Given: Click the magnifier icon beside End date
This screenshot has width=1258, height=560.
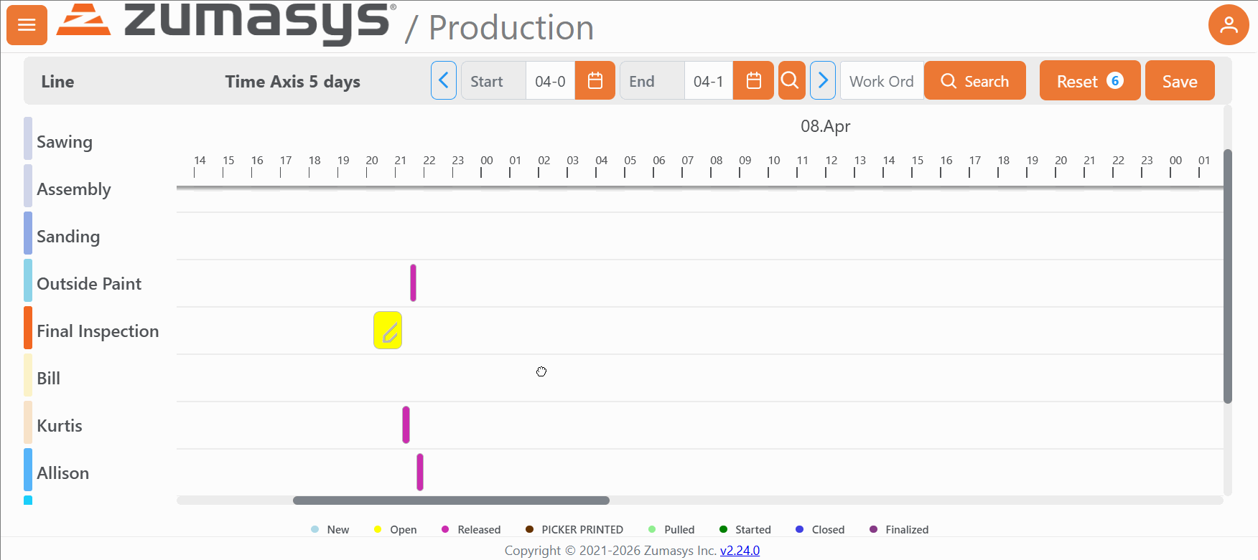Looking at the screenshot, I should (791, 81).
